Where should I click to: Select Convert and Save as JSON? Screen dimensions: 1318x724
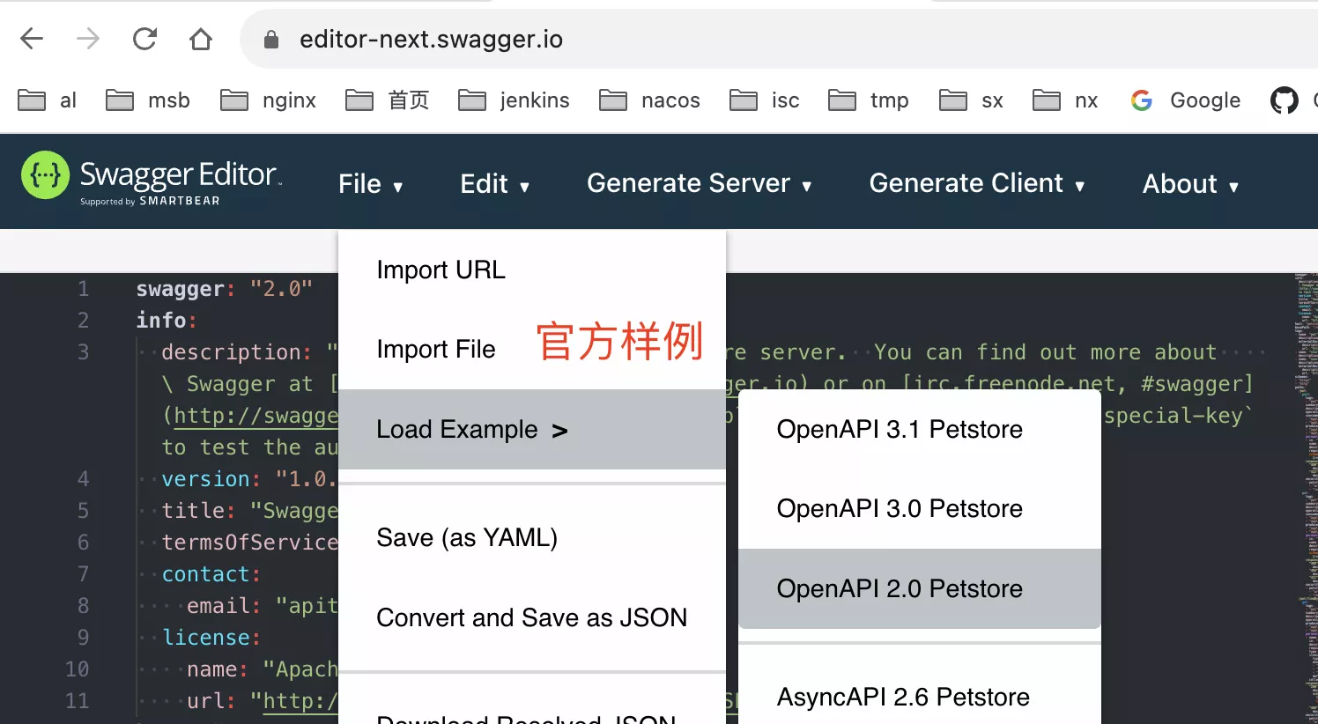click(532, 617)
